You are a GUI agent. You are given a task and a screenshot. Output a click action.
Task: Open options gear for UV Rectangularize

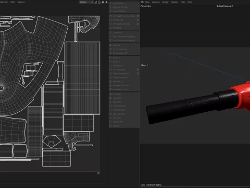click(137, 74)
